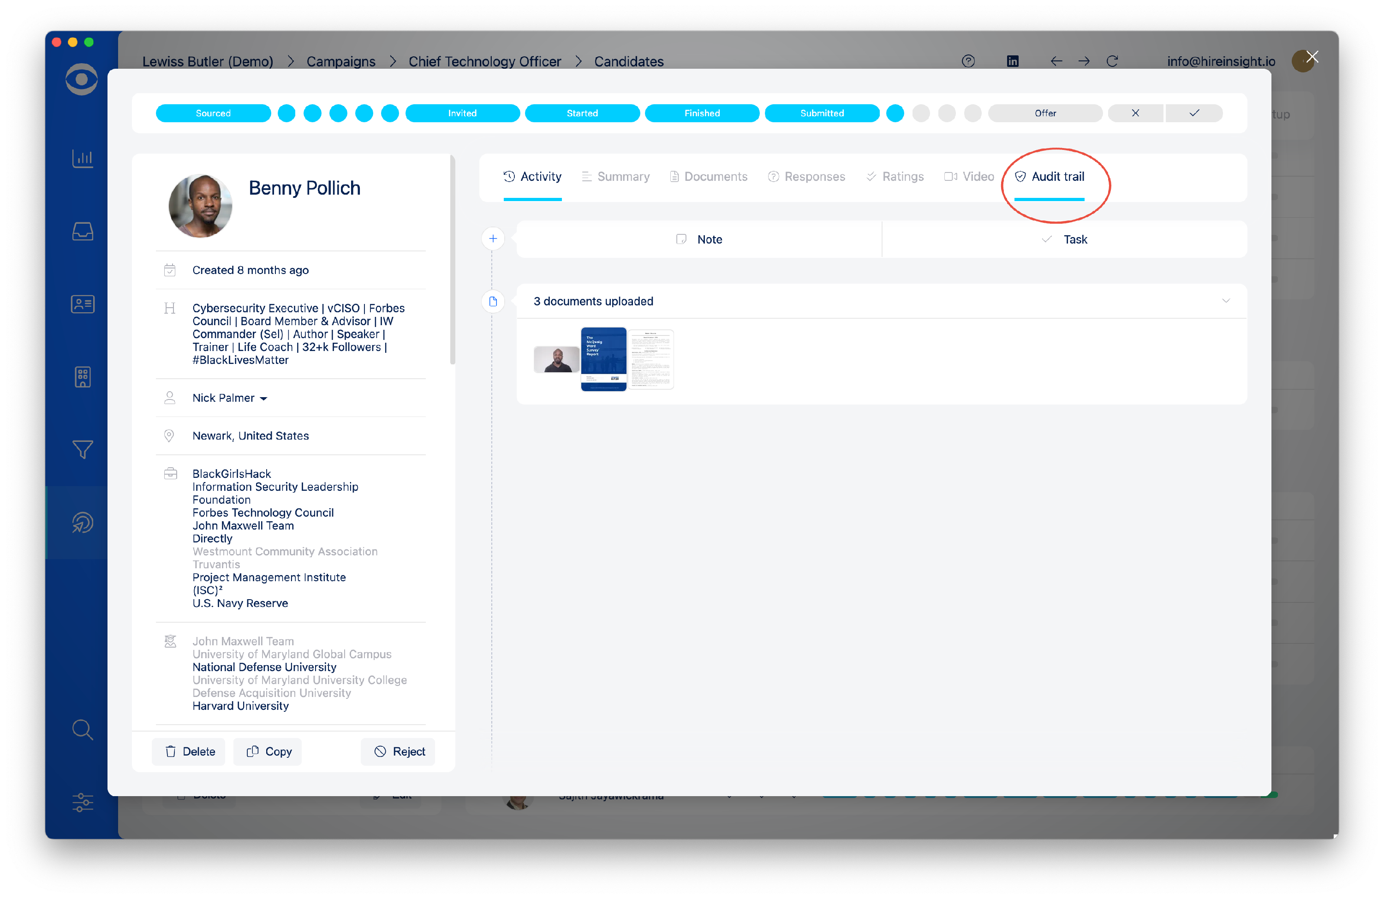The width and height of the screenshot is (1384, 899).
Task: Open the settings sliders icon in sidebar
Action: pyautogui.click(x=83, y=802)
